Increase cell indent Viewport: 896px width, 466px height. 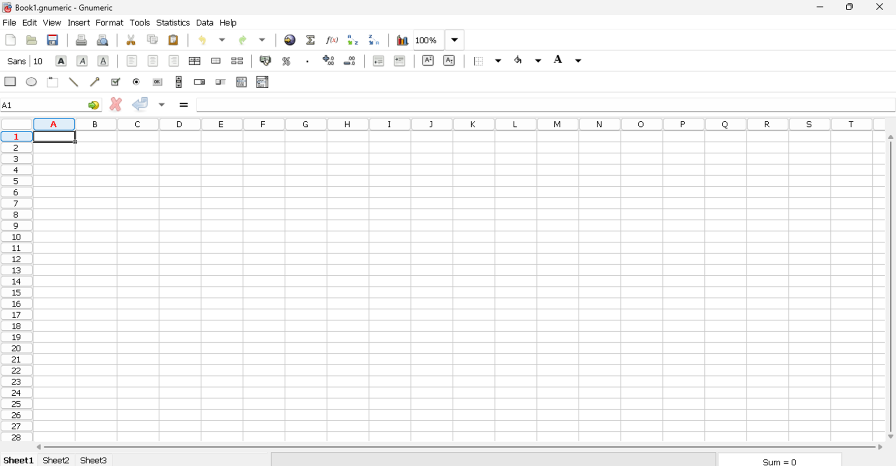pos(399,61)
